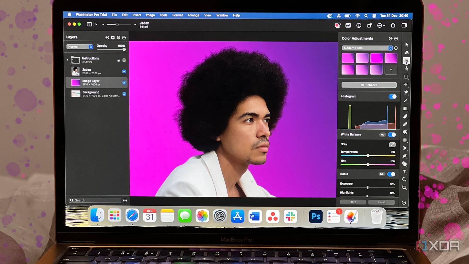This screenshot has height=264, width=469.
Task: Click the Image Layer thumbnail
Action: (75, 82)
